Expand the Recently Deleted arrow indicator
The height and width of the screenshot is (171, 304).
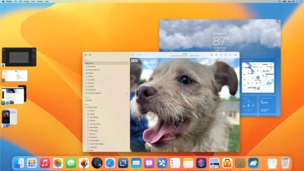tap(127, 93)
